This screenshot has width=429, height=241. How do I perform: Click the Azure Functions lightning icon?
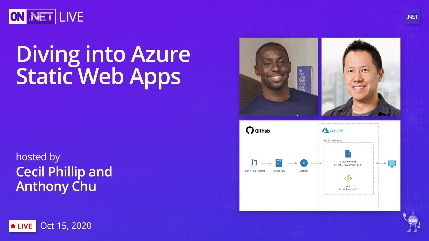pos(348,179)
